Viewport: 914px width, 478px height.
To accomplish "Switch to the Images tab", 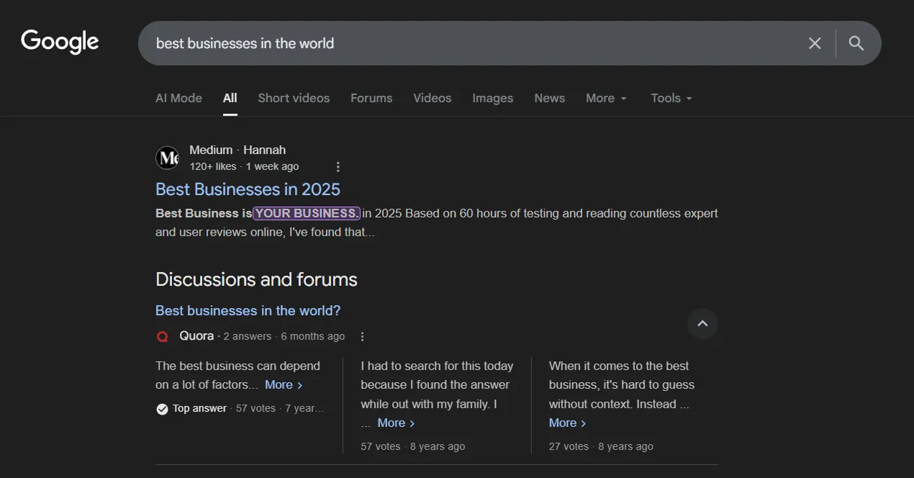I will tap(492, 99).
